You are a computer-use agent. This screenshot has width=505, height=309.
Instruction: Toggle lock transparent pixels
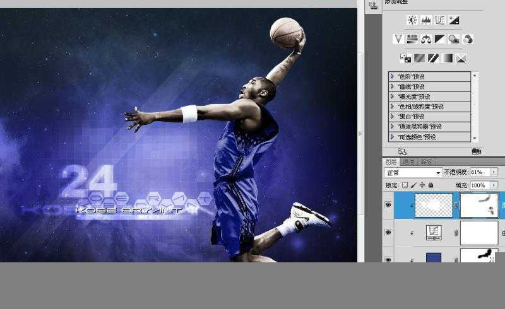coord(405,185)
